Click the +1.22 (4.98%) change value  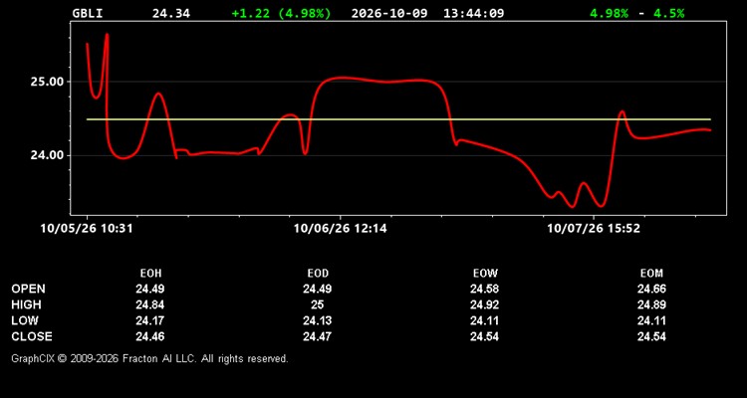tap(281, 13)
